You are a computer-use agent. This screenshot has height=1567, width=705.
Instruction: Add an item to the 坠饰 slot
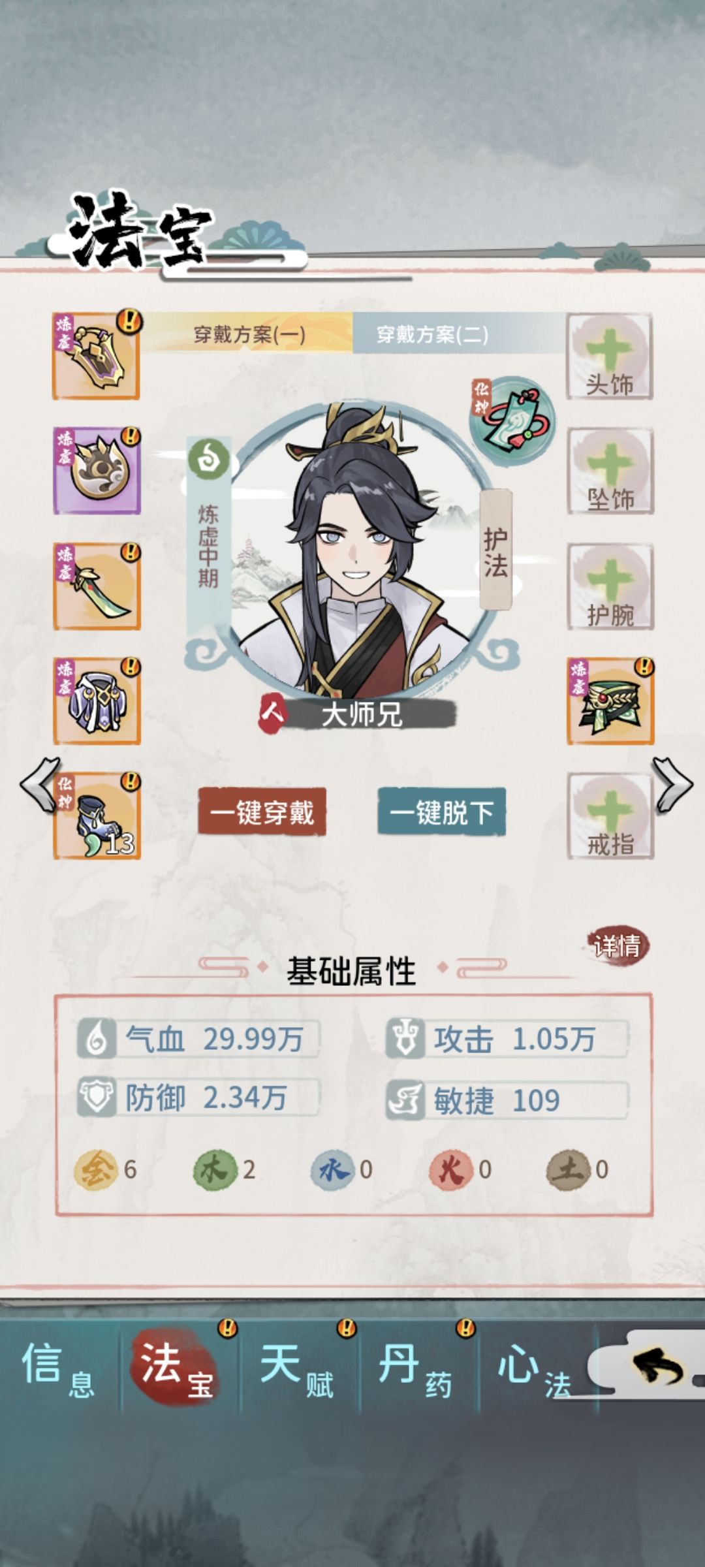[x=610, y=471]
